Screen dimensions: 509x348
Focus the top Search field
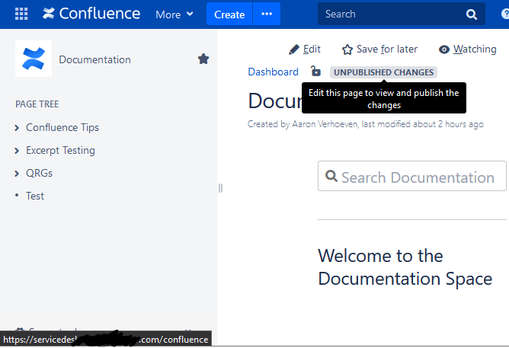coord(402,14)
